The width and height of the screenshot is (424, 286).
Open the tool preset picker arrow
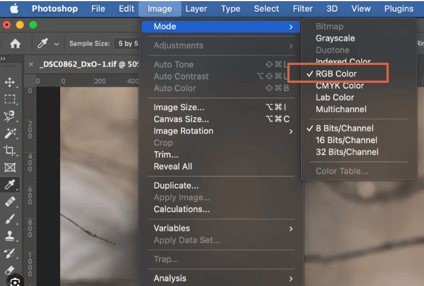point(56,44)
